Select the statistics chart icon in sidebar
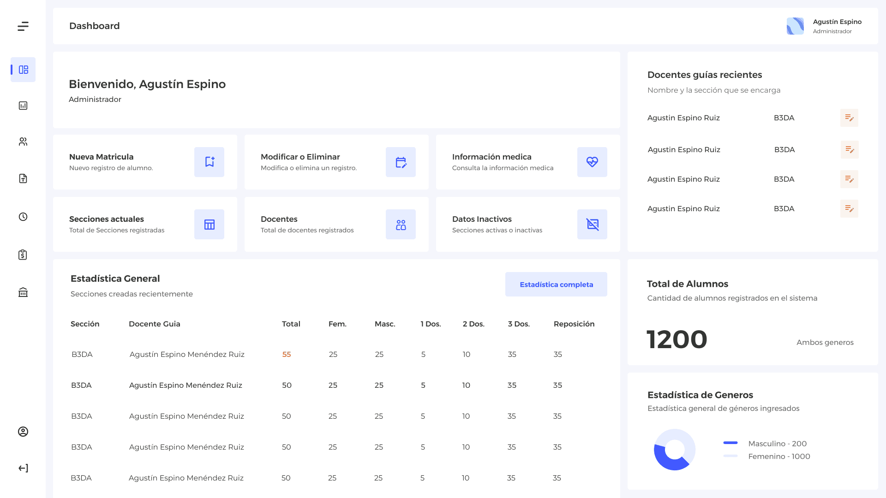This screenshot has width=886, height=498. pyautogui.click(x=23, y=105)
